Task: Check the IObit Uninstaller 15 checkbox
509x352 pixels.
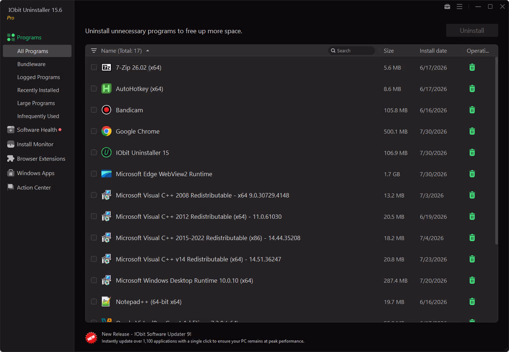Action: 94,153
